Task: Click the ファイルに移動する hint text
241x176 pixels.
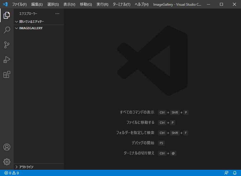Action: point(140,123)
